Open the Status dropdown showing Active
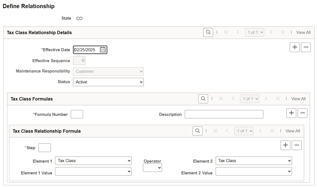 (108, 82)
